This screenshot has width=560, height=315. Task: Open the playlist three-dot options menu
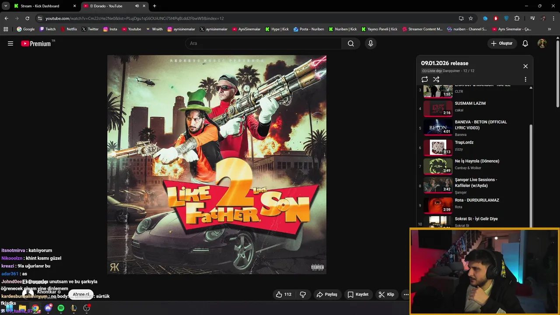pyautogui.click(x=525, y=80)
